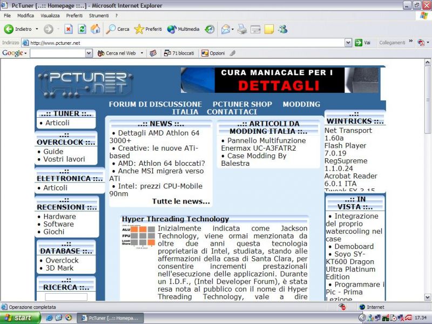Expand the Google search box dropdown arrow

89,53
